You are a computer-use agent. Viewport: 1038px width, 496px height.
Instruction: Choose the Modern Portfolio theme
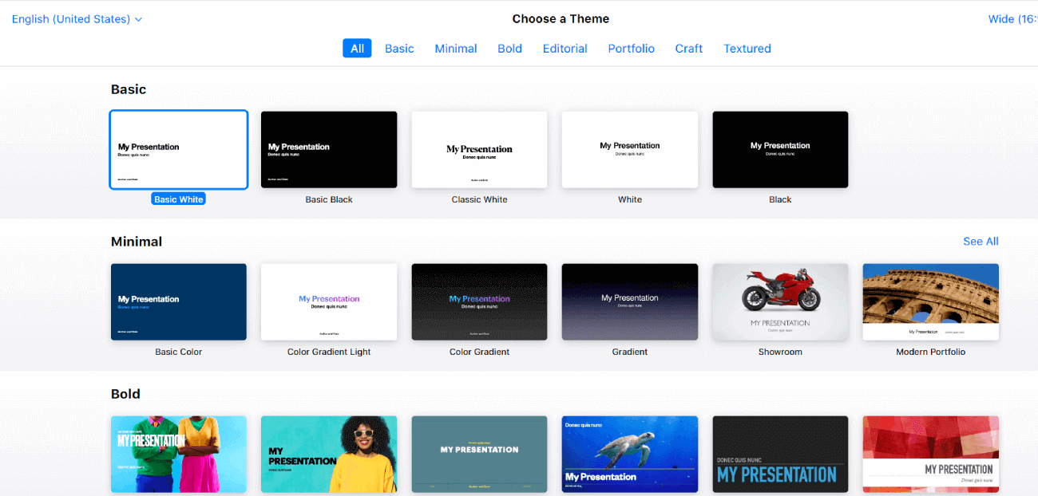coord(930,301)
